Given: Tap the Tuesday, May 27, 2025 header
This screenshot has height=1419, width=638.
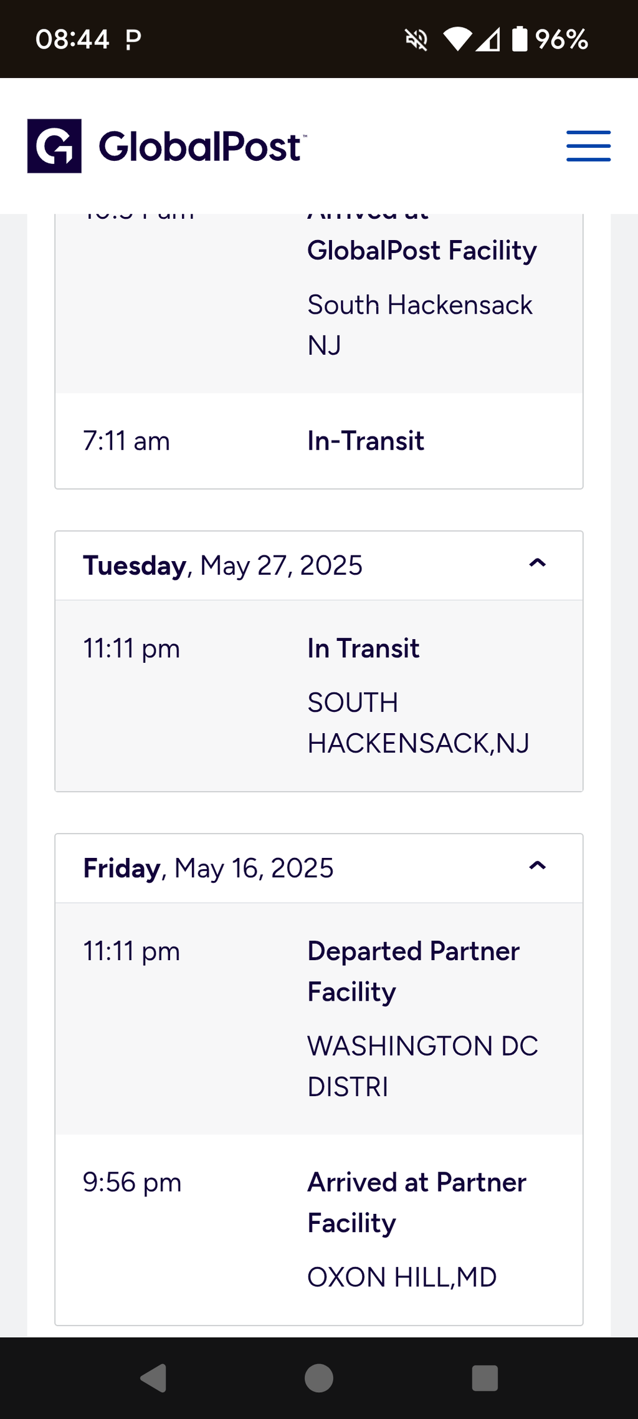Looking at the screenshot, I should click(x=319, y=565).
